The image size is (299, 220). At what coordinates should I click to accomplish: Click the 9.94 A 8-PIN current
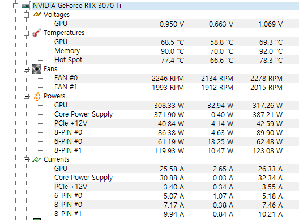click(x=174, y=214)
